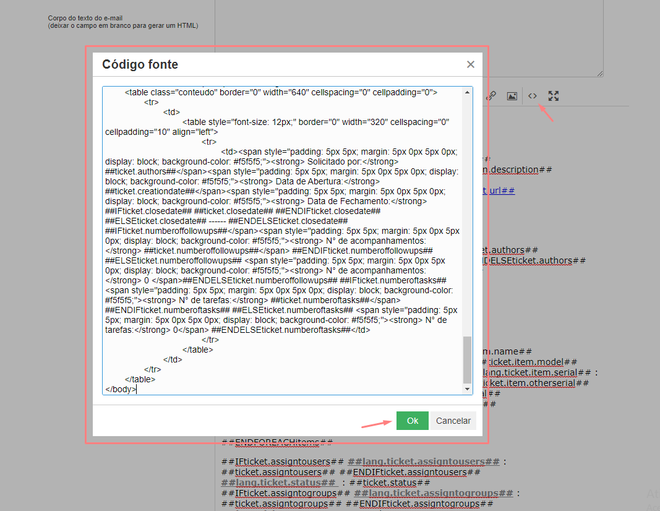Click the ticket.item.model variable link
This screenshot has width=660, height=511.
(x=526, y=361)
